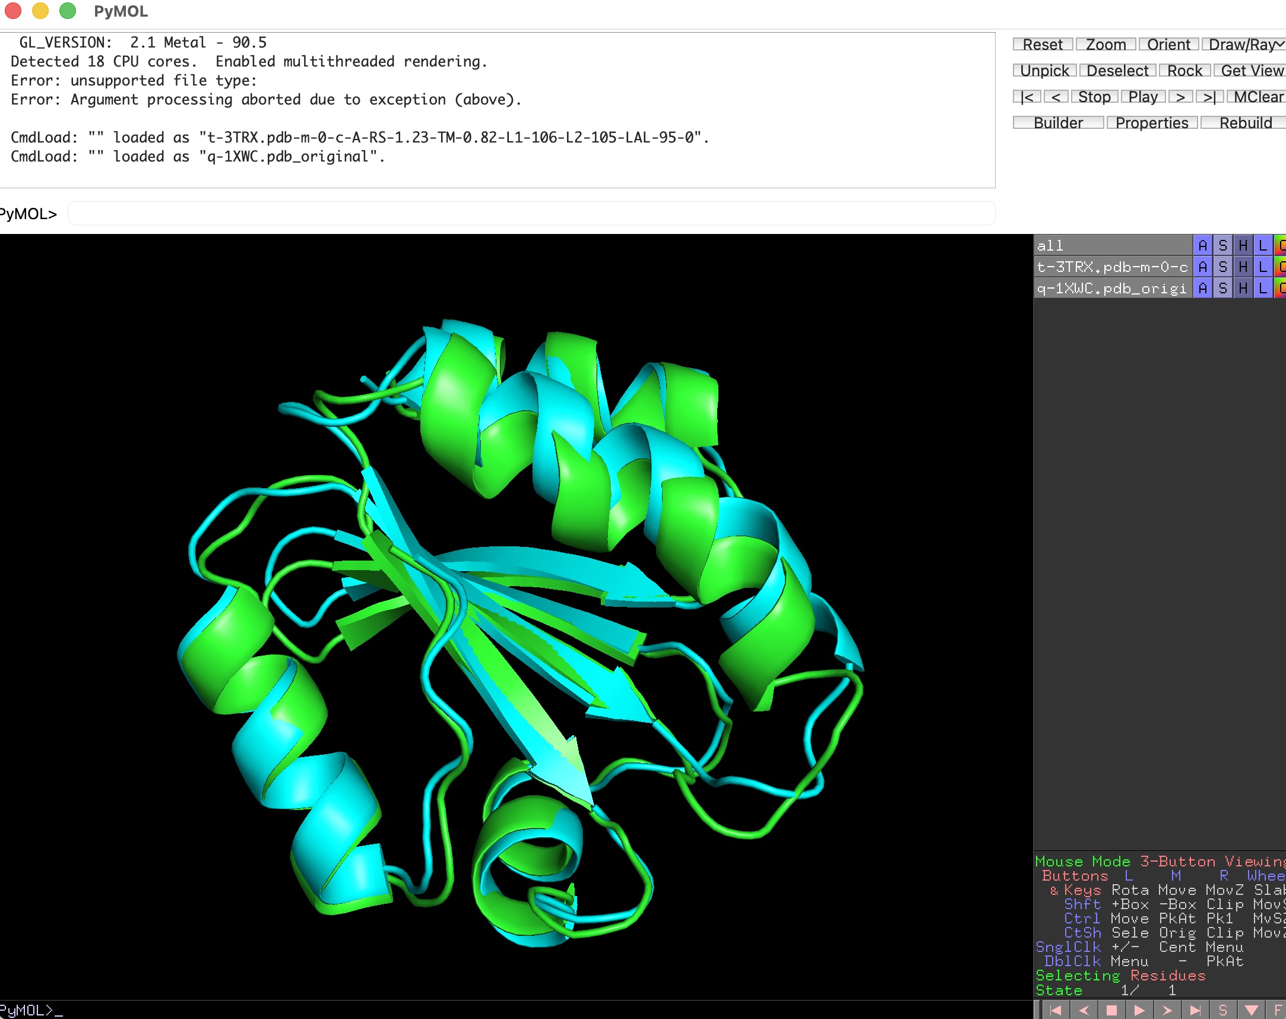Open Label menu for all objects
1286x1019 pixels.
click(x=1263, y=245)
